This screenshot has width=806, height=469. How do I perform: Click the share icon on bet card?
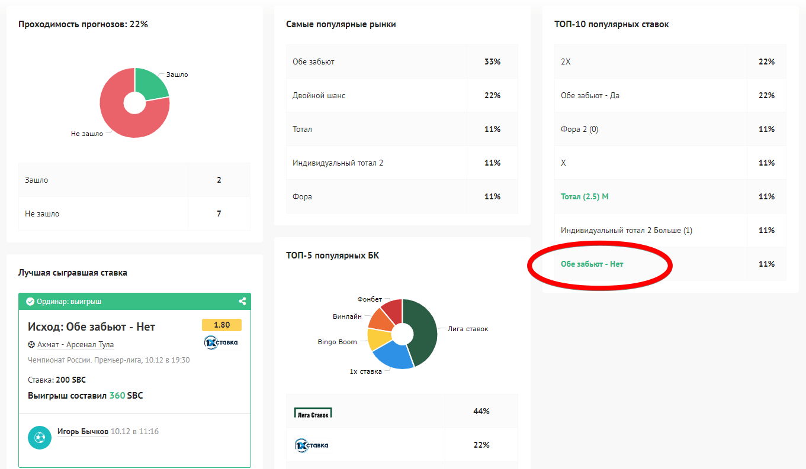pos(242,301)
